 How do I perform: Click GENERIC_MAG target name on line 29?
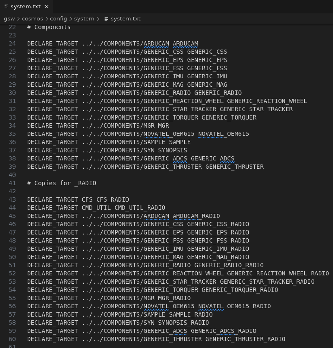207,85
